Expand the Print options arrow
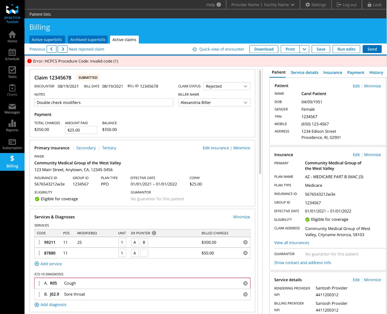This screenshot has width=387, height=314. click(304, 49)
